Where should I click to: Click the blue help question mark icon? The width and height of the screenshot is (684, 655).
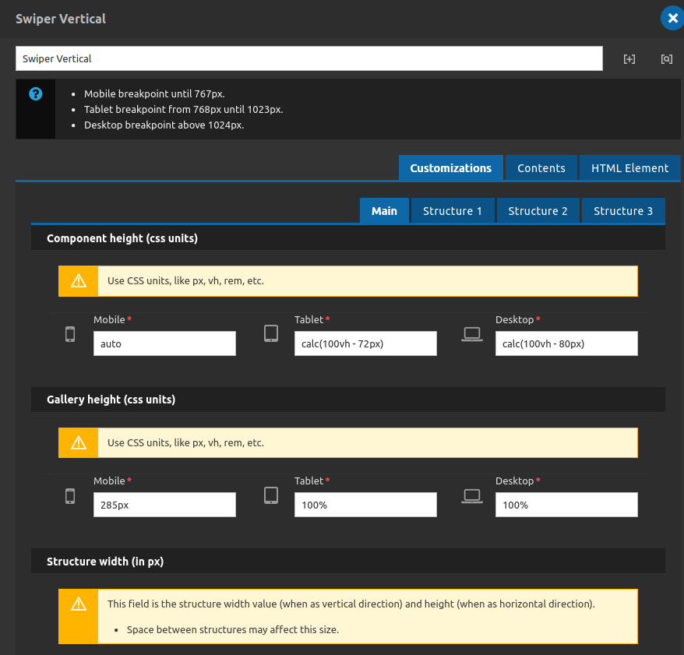35,93
